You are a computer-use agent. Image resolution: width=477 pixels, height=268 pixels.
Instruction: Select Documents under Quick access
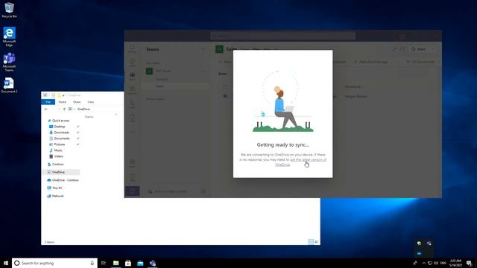62,138
